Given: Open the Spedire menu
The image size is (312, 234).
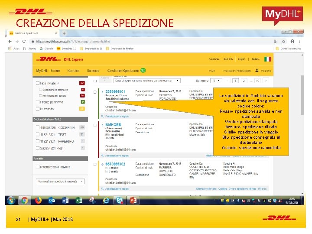Looking at the screenshot, I should (73, 71).
